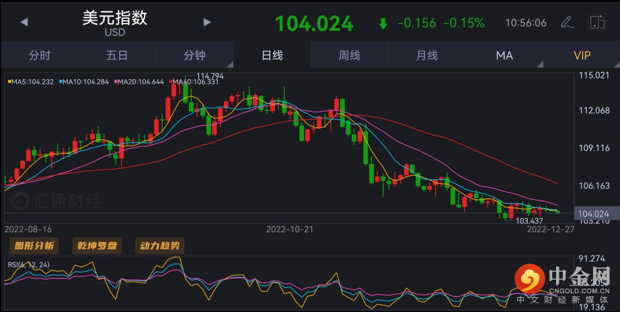Switch to 周线 weekly chart

pyautogui.click(x=350, y=56)
